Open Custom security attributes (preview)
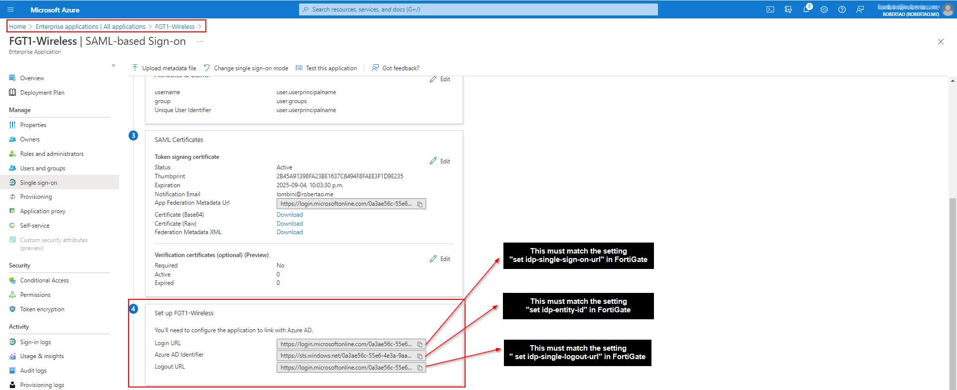957x390 pixels. [53, 244]
